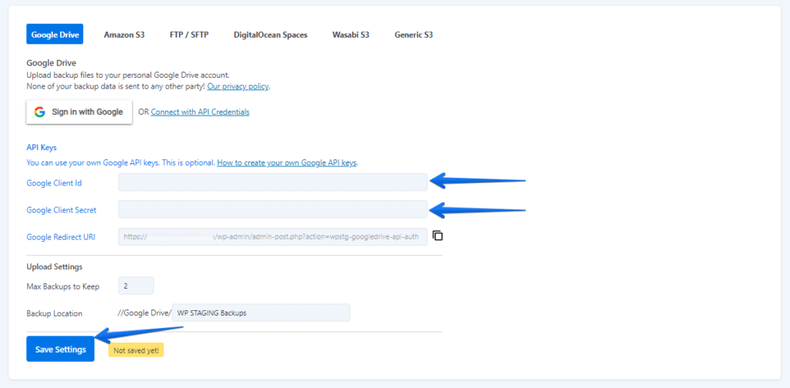Click the Max Backups to Keep field
The height and width of the screenshot is (388, 790).
136,286
